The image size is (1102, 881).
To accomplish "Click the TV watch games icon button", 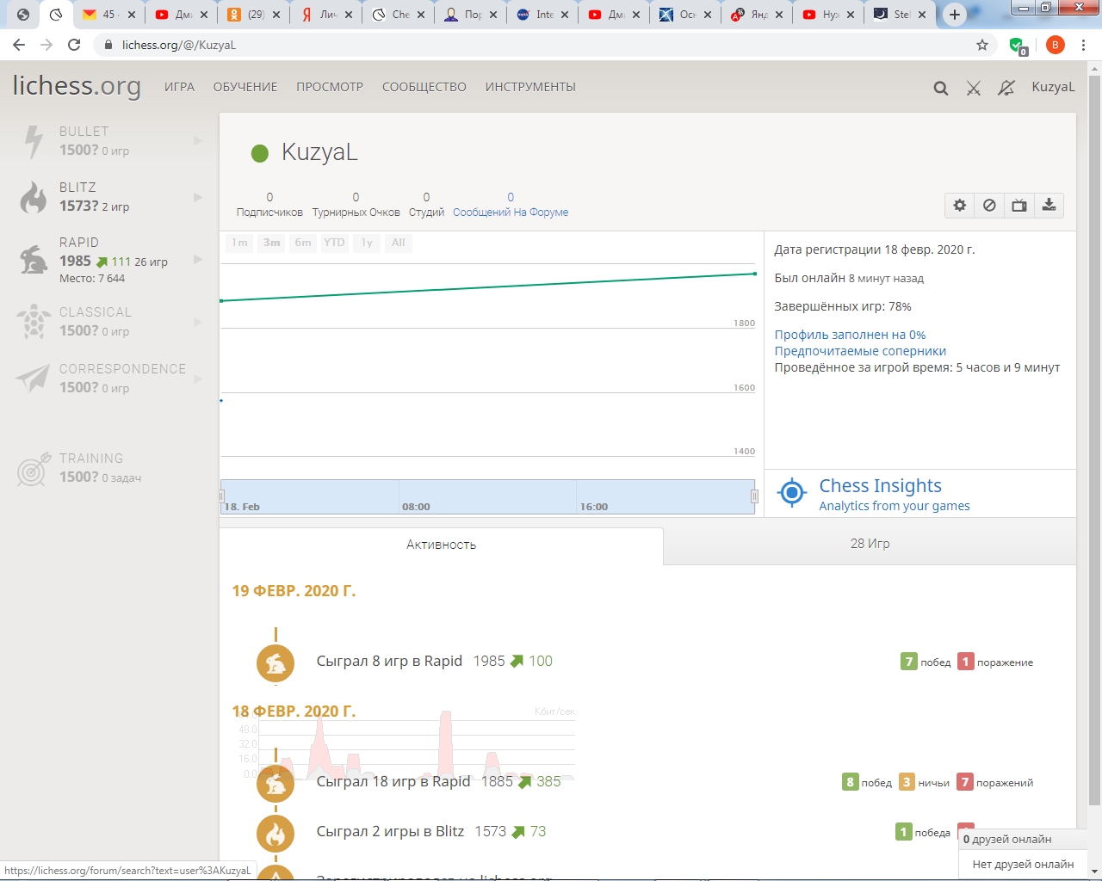I will pos(1019,205).
